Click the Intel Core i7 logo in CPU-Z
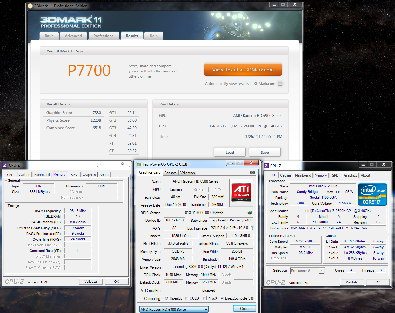 [x=372, y=194]
